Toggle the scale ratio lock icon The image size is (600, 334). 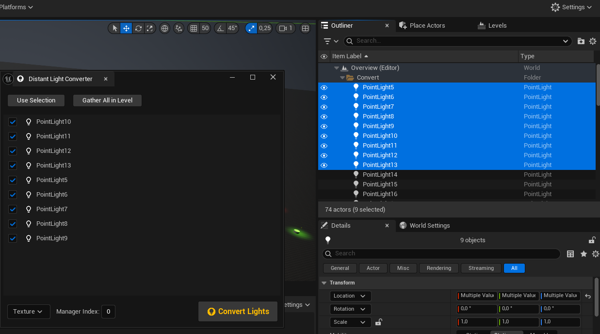pyautogui.click(x=379, y=322)
